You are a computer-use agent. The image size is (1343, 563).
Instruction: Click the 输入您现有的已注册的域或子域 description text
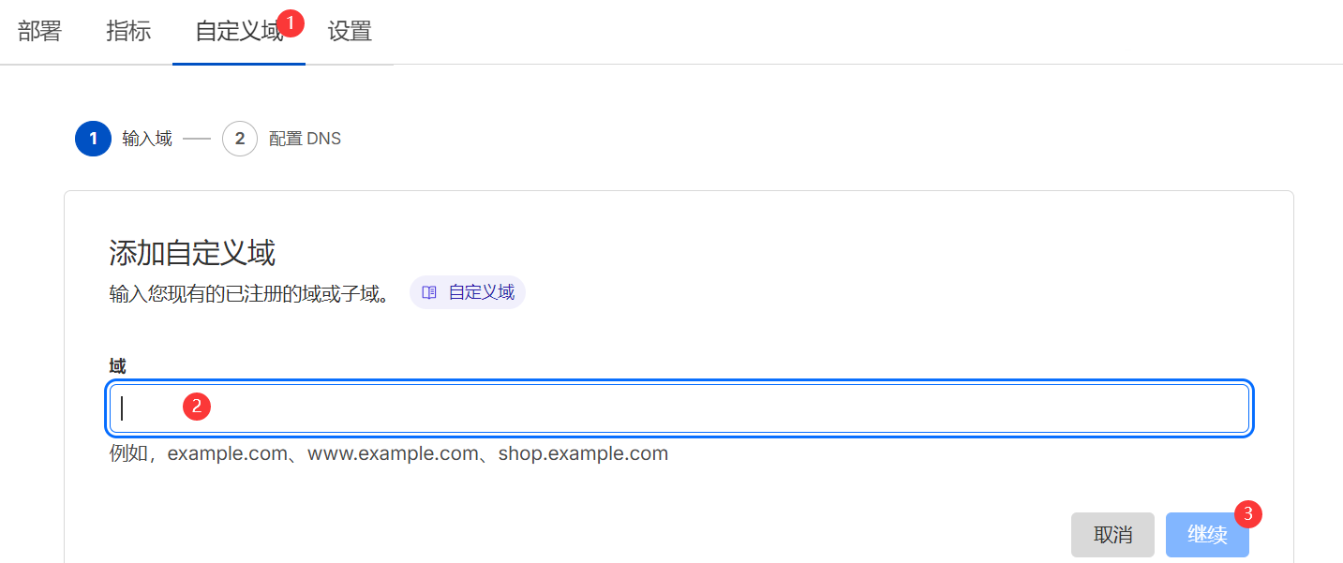point(249,293)
